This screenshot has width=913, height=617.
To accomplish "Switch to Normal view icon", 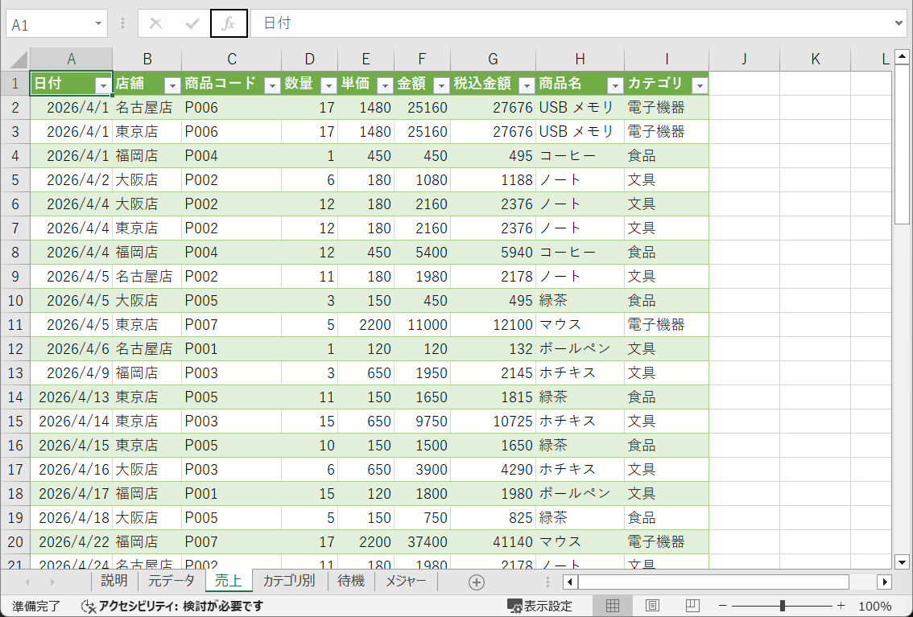I will [x=613, y=606].
